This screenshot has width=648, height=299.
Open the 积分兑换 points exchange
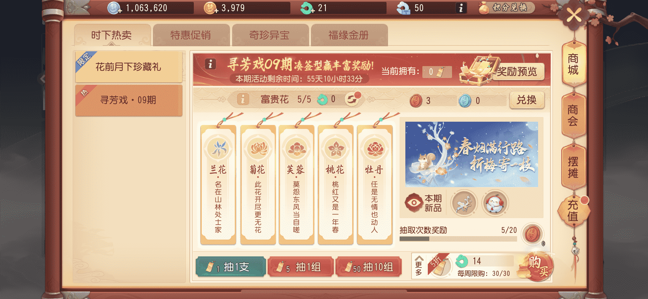[x=506, y=8]
